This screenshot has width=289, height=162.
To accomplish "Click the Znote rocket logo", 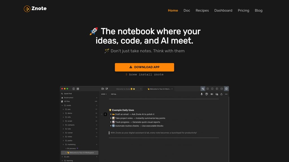I will pos(27,8).
